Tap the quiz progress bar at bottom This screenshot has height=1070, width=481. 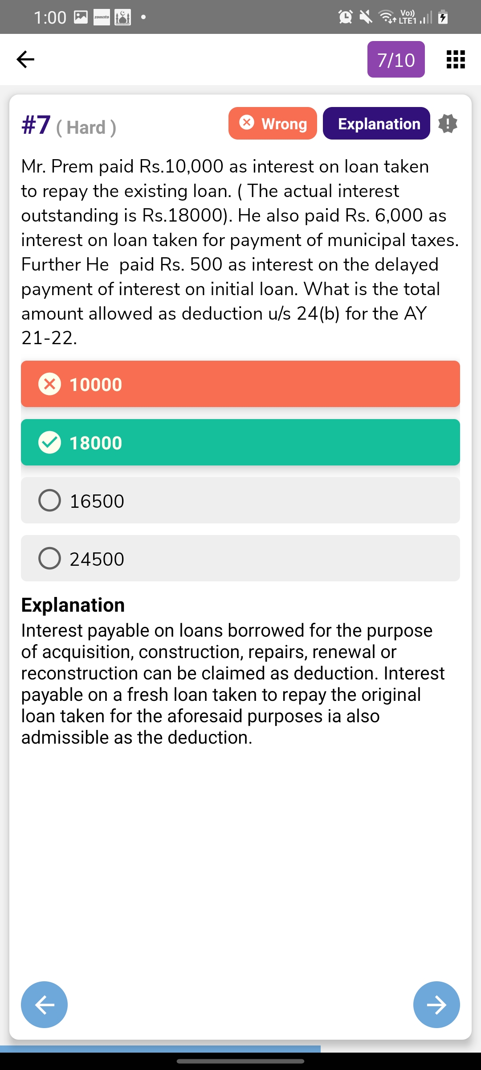click(x=160, y=1049)
